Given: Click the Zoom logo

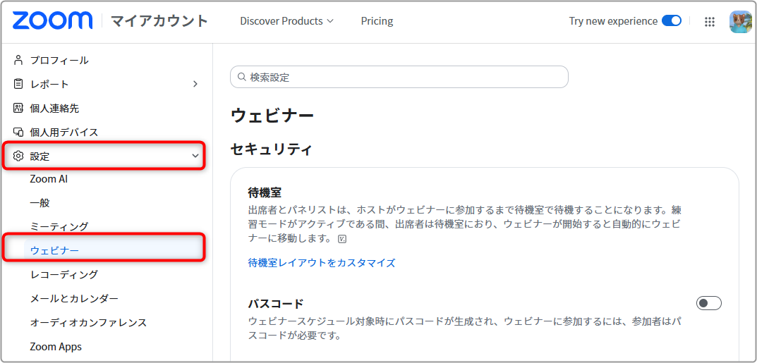Looking at the screenshot, I should point(52,20).
